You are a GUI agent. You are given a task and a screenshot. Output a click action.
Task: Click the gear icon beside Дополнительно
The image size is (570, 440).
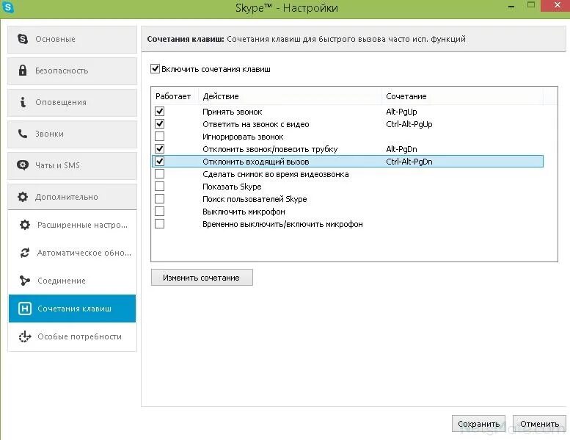click(x=23, y=197)
